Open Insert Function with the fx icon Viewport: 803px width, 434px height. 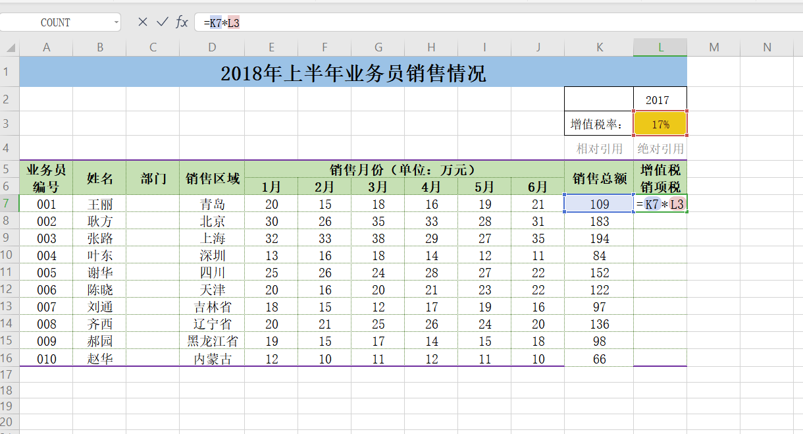tap(182, 22)
